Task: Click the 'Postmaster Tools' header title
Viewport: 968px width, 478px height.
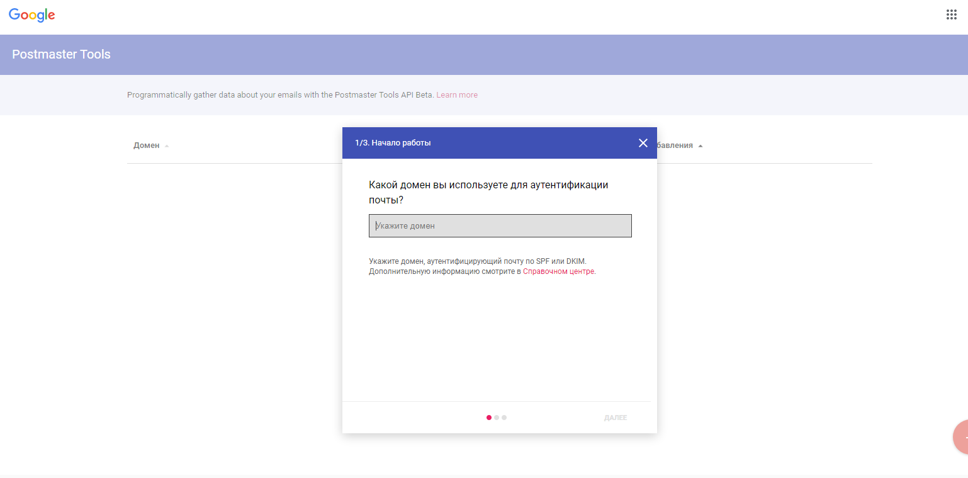Action: point(61,54)
